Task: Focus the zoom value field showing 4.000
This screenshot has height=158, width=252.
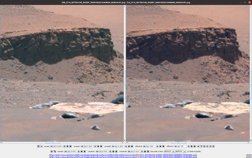Action: point(59,146)
